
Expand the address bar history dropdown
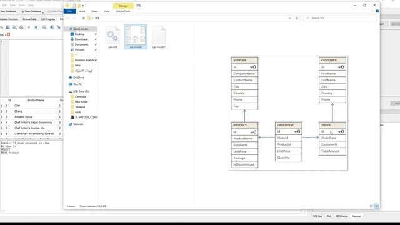[289, 18]
